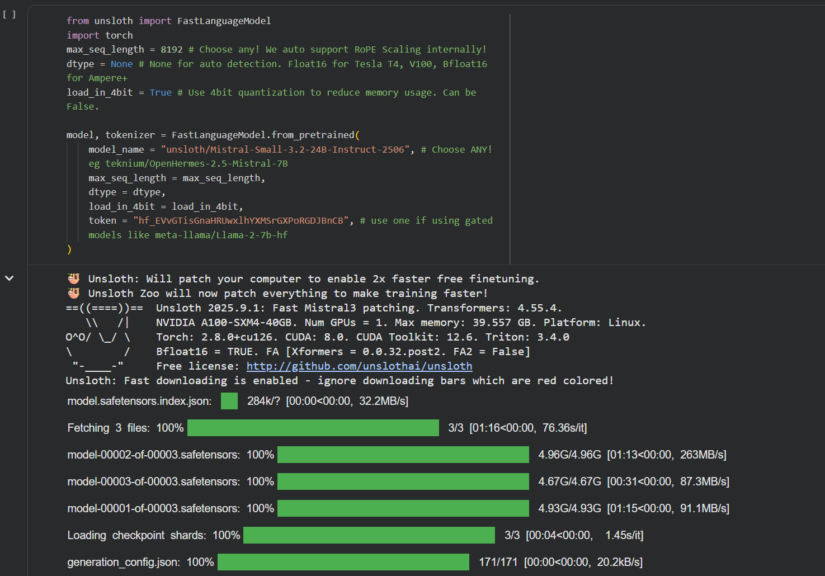Click the closing parenthesis of the call
The height and width of the screenshot is (576, 825).
coord(69,249)
